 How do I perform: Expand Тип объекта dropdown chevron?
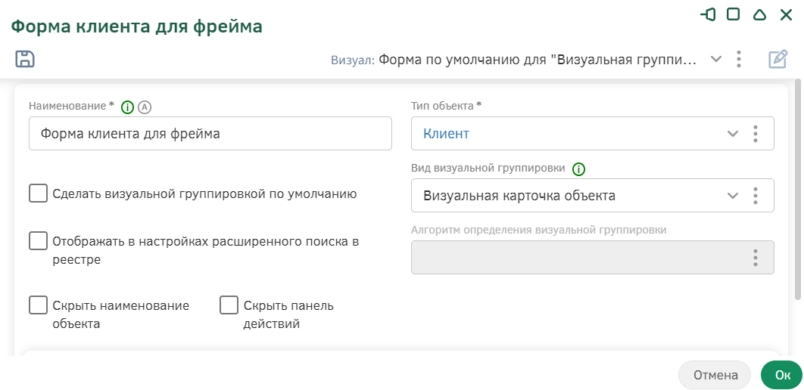pyautogui.click(x=733, y=134)
